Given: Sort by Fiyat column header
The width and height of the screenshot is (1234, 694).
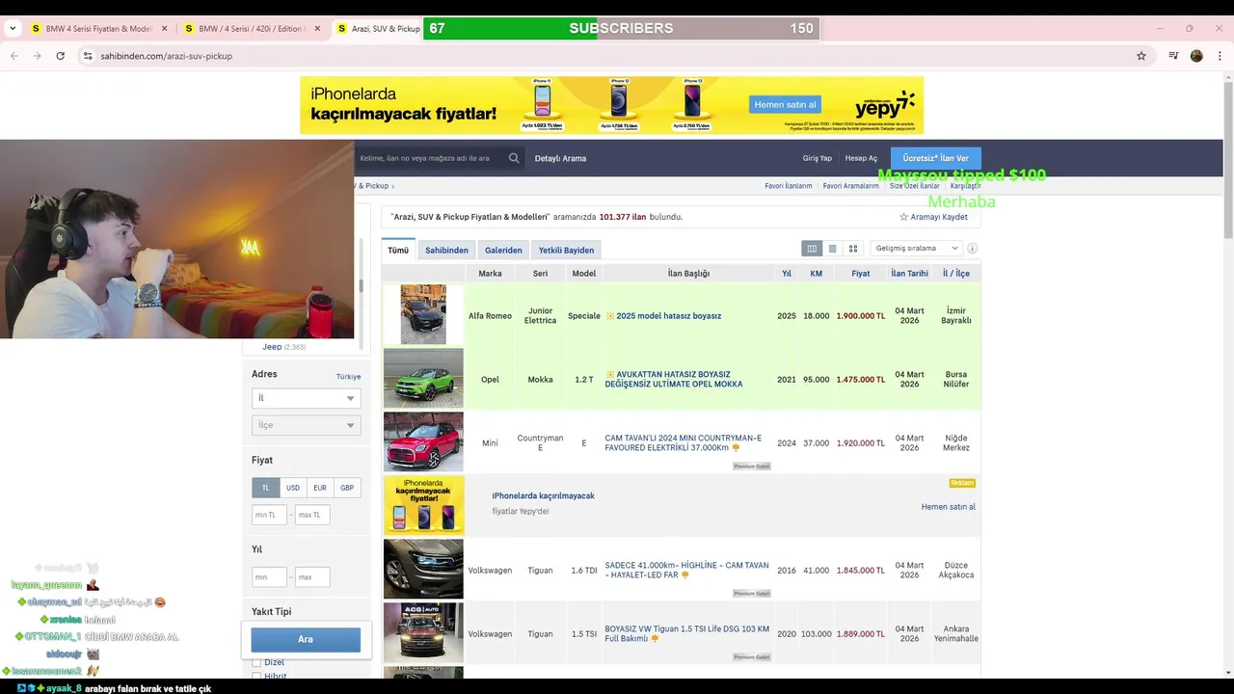Looking at the screenshot, I should click(x=860, y=274).
